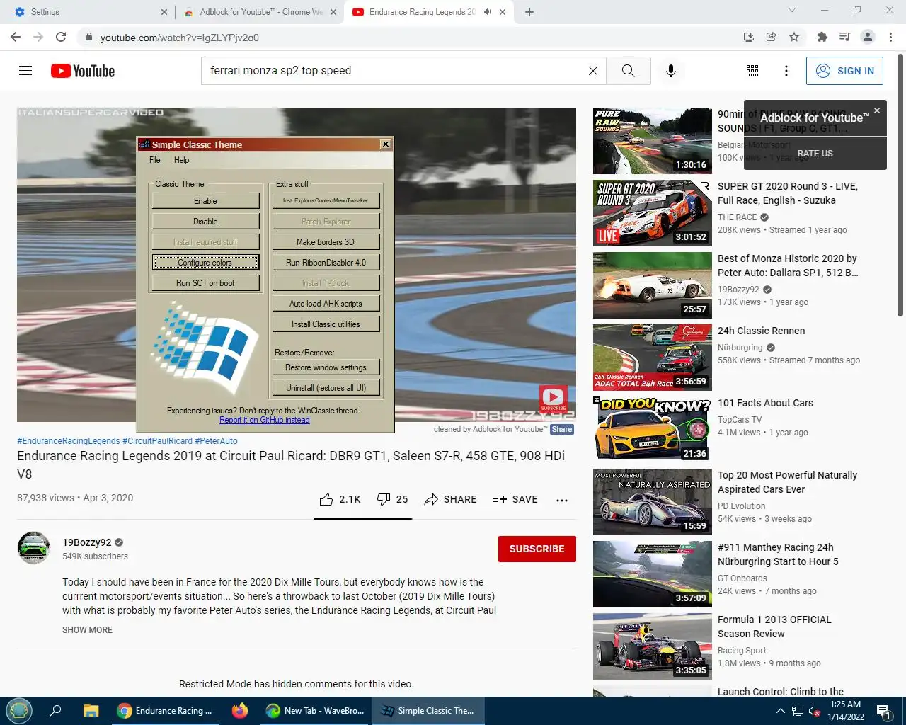Mute audio on Endurance Racing tab
Viewport: 906px width, 725px height.
click(487, 12)
